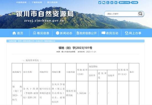Viewport: 152px width, 105px height.
Task: Click the 登录个人中心 button
Action: click(124, 2)
